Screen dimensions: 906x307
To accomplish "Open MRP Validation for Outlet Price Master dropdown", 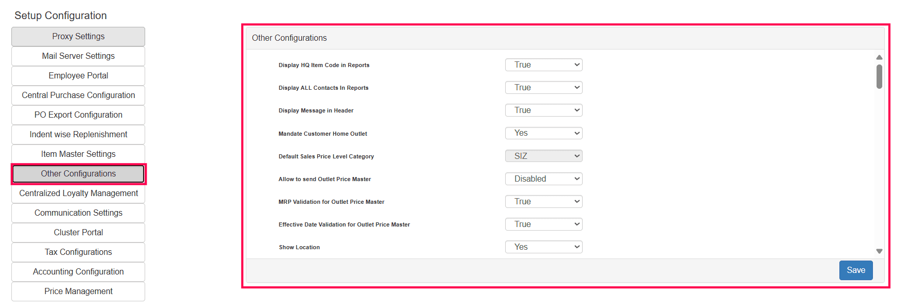I will click(543, 201).
